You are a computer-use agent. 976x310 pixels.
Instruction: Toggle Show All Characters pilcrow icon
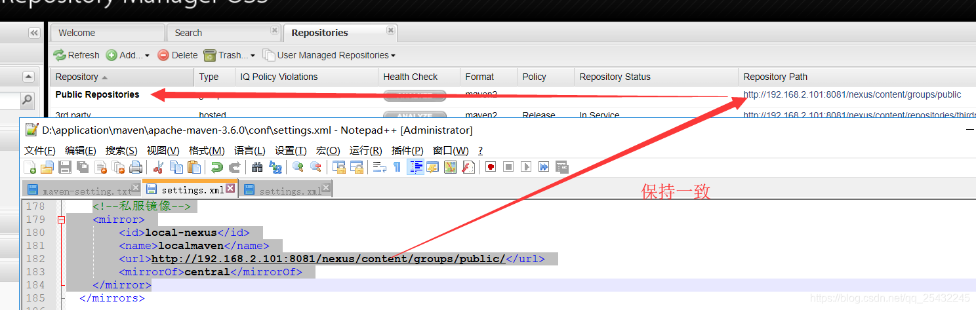pyautogui.click(x=397, y=167)
